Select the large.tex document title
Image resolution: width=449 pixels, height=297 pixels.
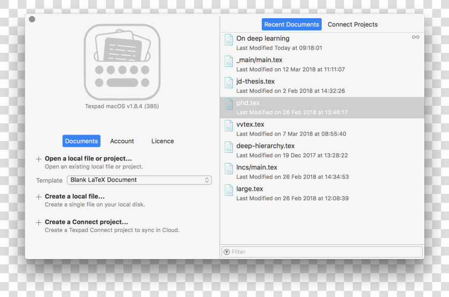pos(250,189)
